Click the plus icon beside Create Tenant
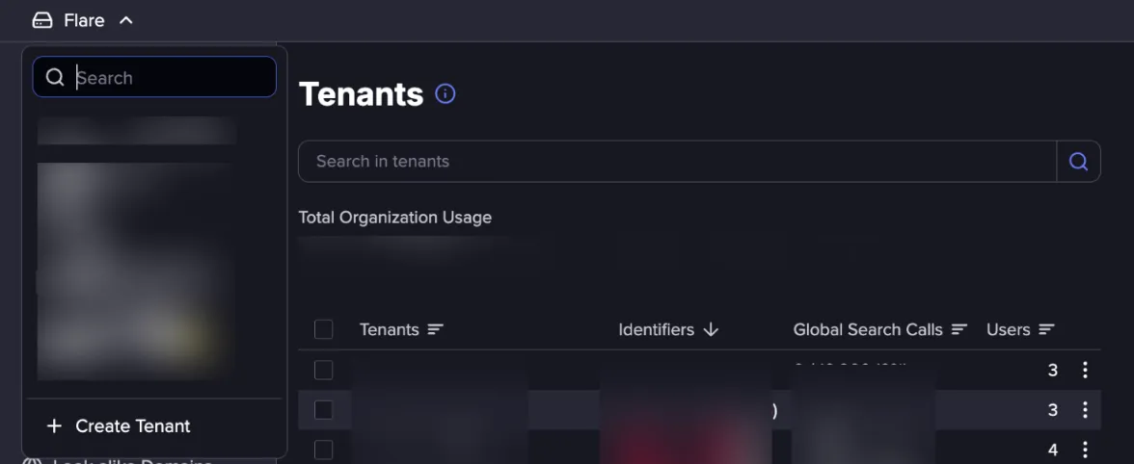 click(54, 425)
